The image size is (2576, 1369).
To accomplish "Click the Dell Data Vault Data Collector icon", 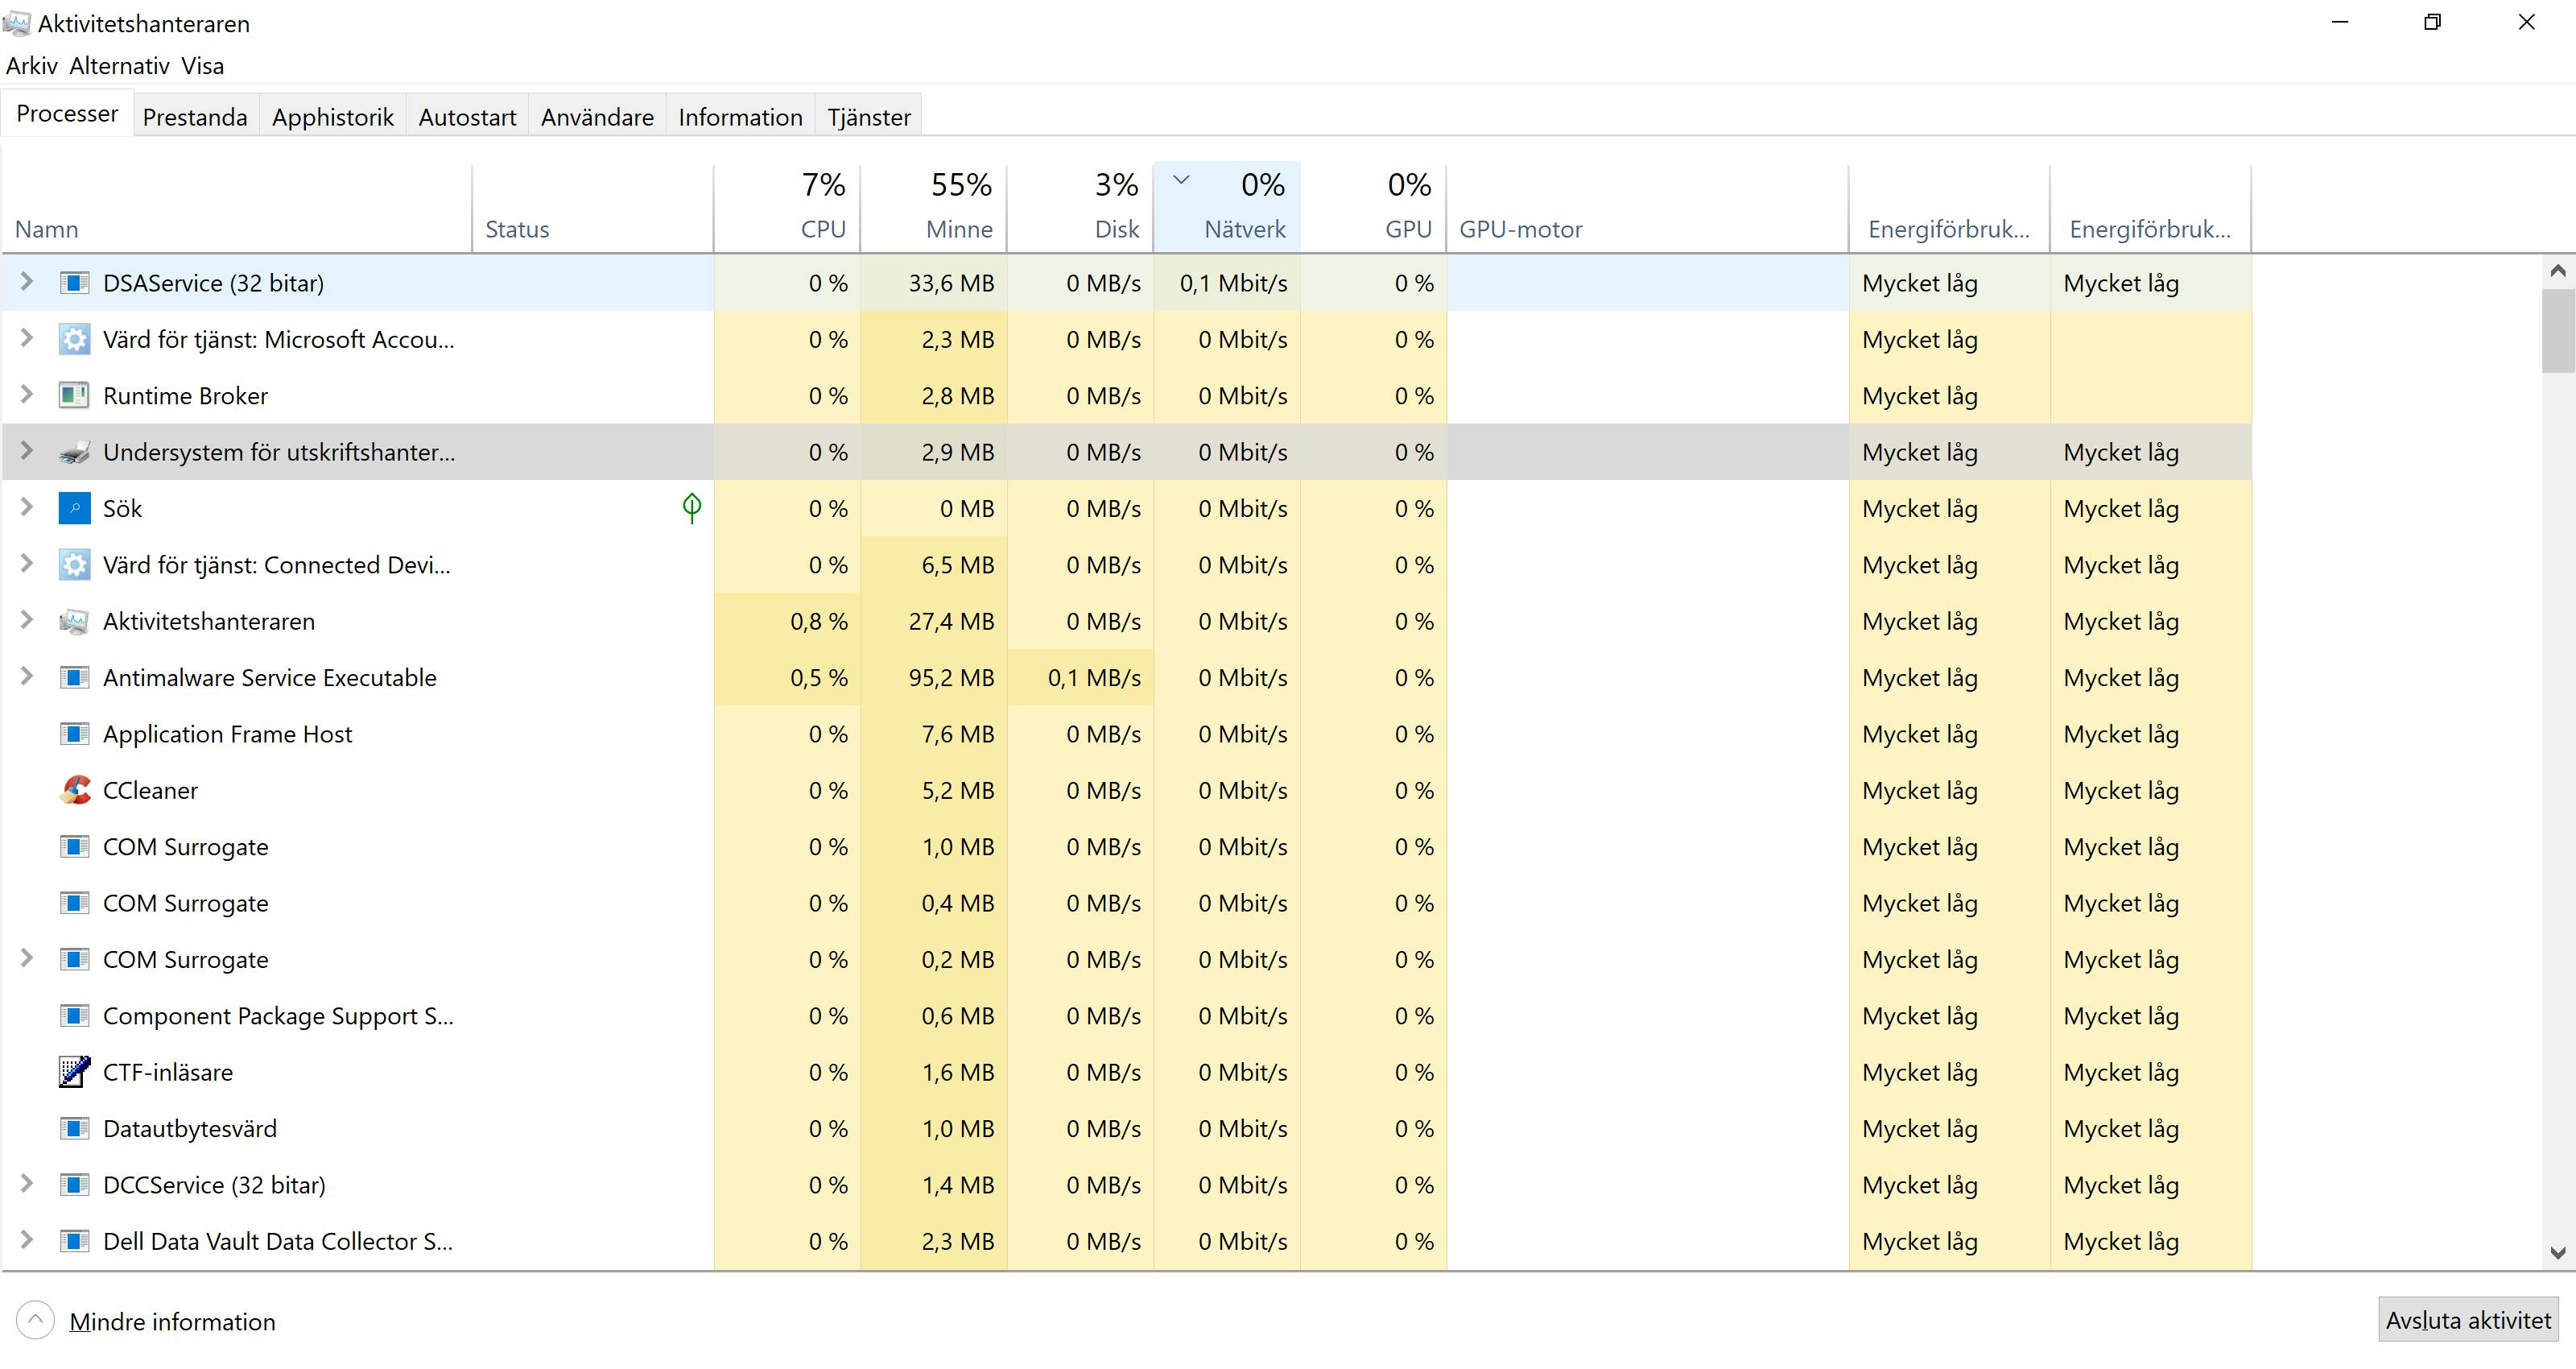I will point(75,1241).
